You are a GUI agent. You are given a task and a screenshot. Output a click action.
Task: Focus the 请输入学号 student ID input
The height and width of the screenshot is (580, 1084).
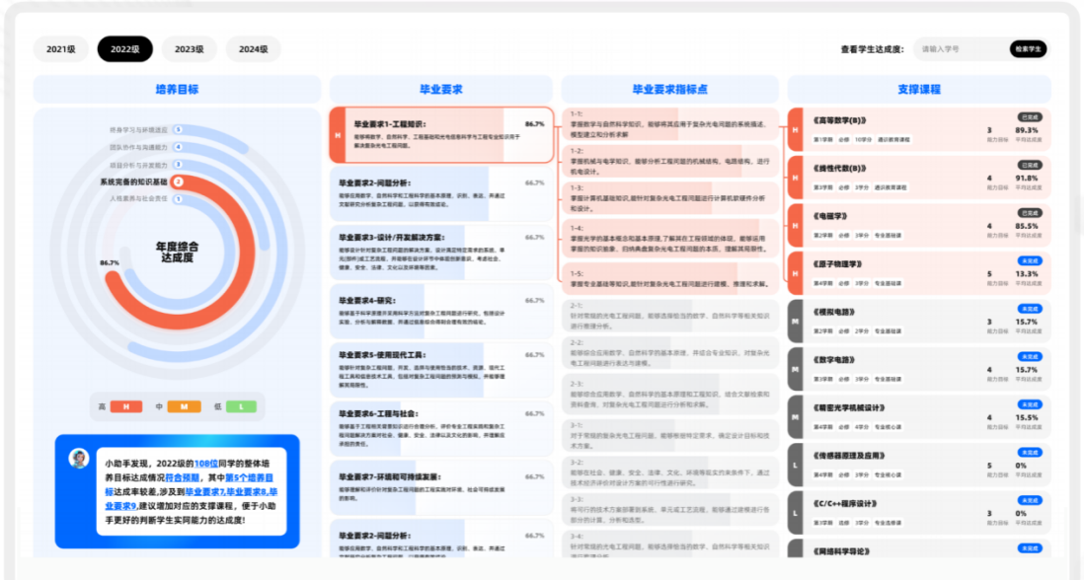click(x=958, y=48)
